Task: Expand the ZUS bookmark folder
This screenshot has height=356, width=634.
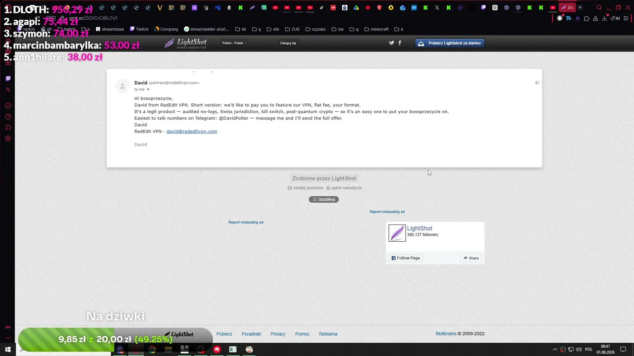Action: [x=292, y=29]
